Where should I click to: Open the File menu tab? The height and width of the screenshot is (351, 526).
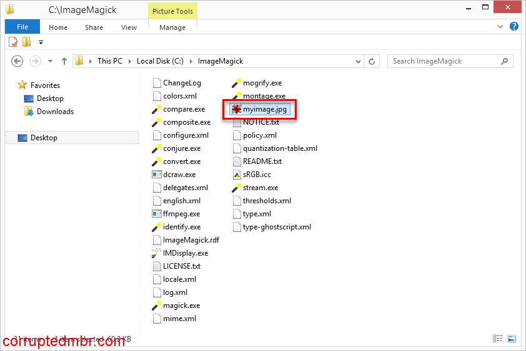coord(22,27)
